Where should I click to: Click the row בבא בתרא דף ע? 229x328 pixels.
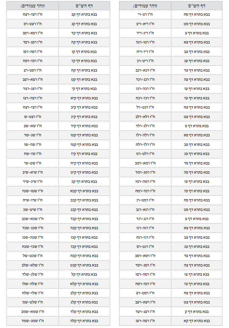171,33
